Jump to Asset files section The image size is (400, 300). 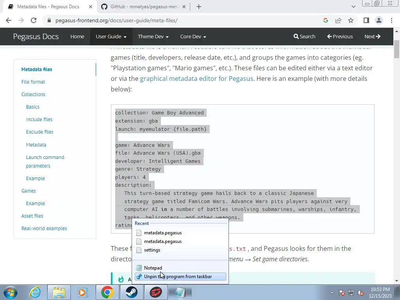click(x=32, y=216)
